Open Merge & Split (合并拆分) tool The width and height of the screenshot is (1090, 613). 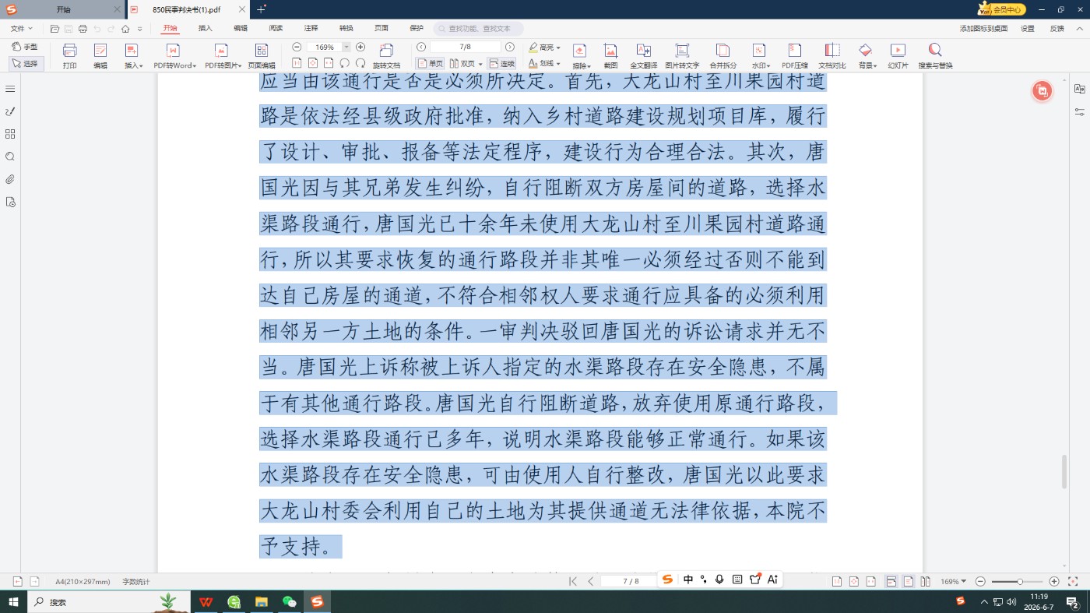[x=723, y=56]
